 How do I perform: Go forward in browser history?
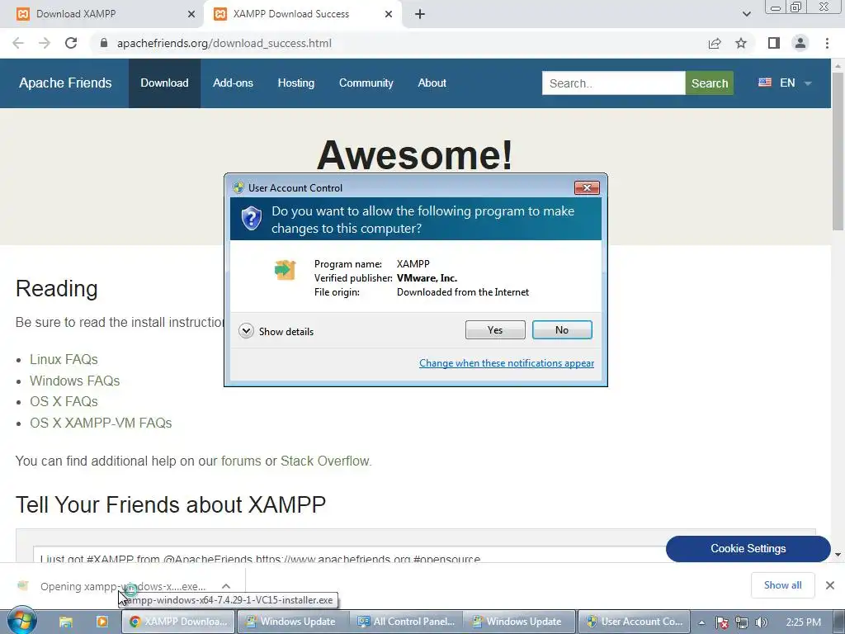pyautogui.click(x=45, y=43)
